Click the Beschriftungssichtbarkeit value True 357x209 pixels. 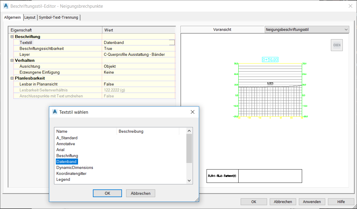(x=108, y=48)
